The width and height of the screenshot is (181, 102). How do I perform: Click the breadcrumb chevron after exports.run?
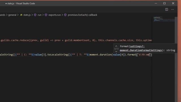coord(62,15)
